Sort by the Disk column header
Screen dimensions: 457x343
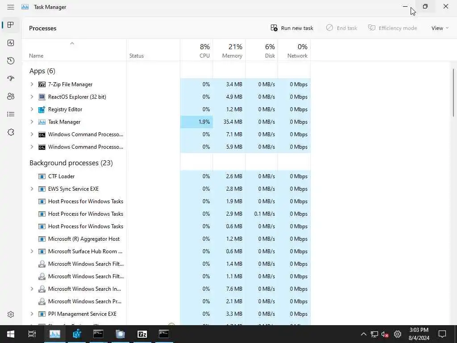click(262, 50)
